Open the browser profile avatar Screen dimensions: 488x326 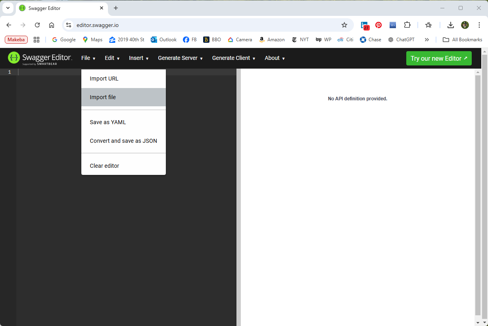[x=465, y=25]
